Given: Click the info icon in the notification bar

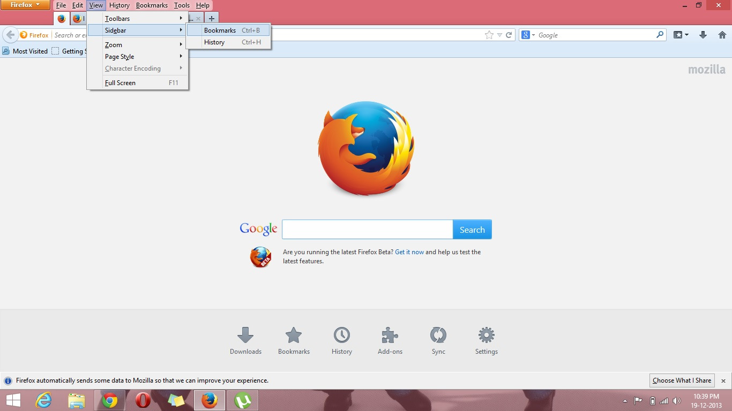Looking at the screenshot, I should (x=8, y=381).
